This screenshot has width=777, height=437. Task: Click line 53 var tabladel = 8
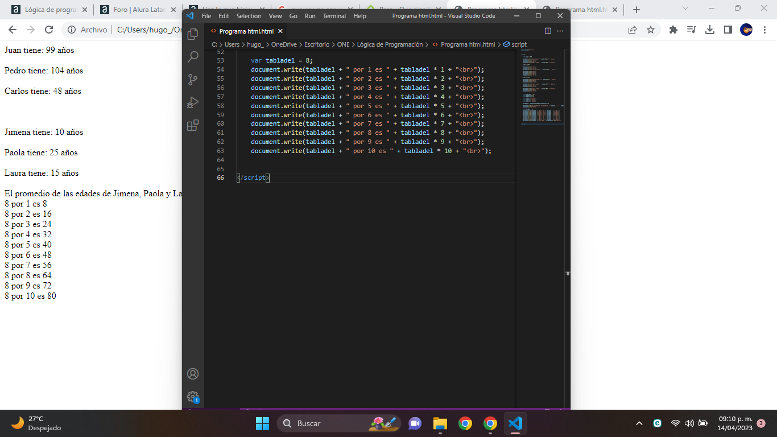(282, 60)
